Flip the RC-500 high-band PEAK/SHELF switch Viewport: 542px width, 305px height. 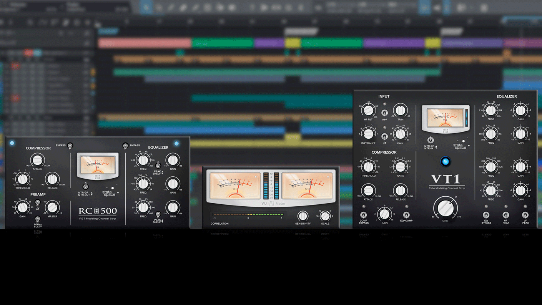pos(158,165)
